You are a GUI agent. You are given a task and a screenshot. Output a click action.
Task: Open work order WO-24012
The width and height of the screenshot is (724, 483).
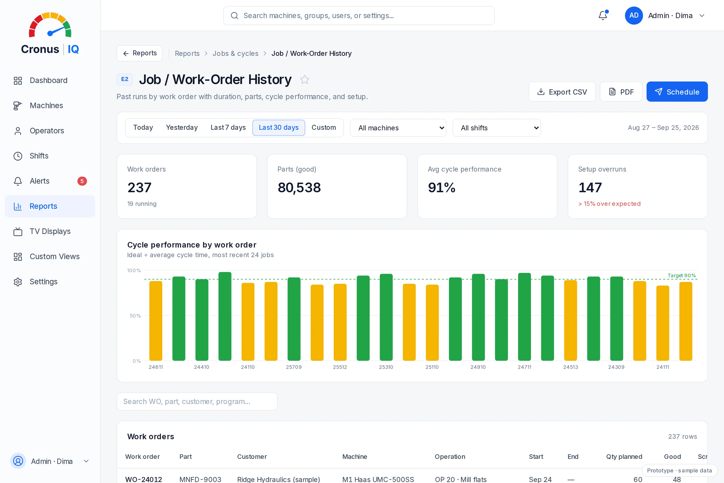coord(144,479)
